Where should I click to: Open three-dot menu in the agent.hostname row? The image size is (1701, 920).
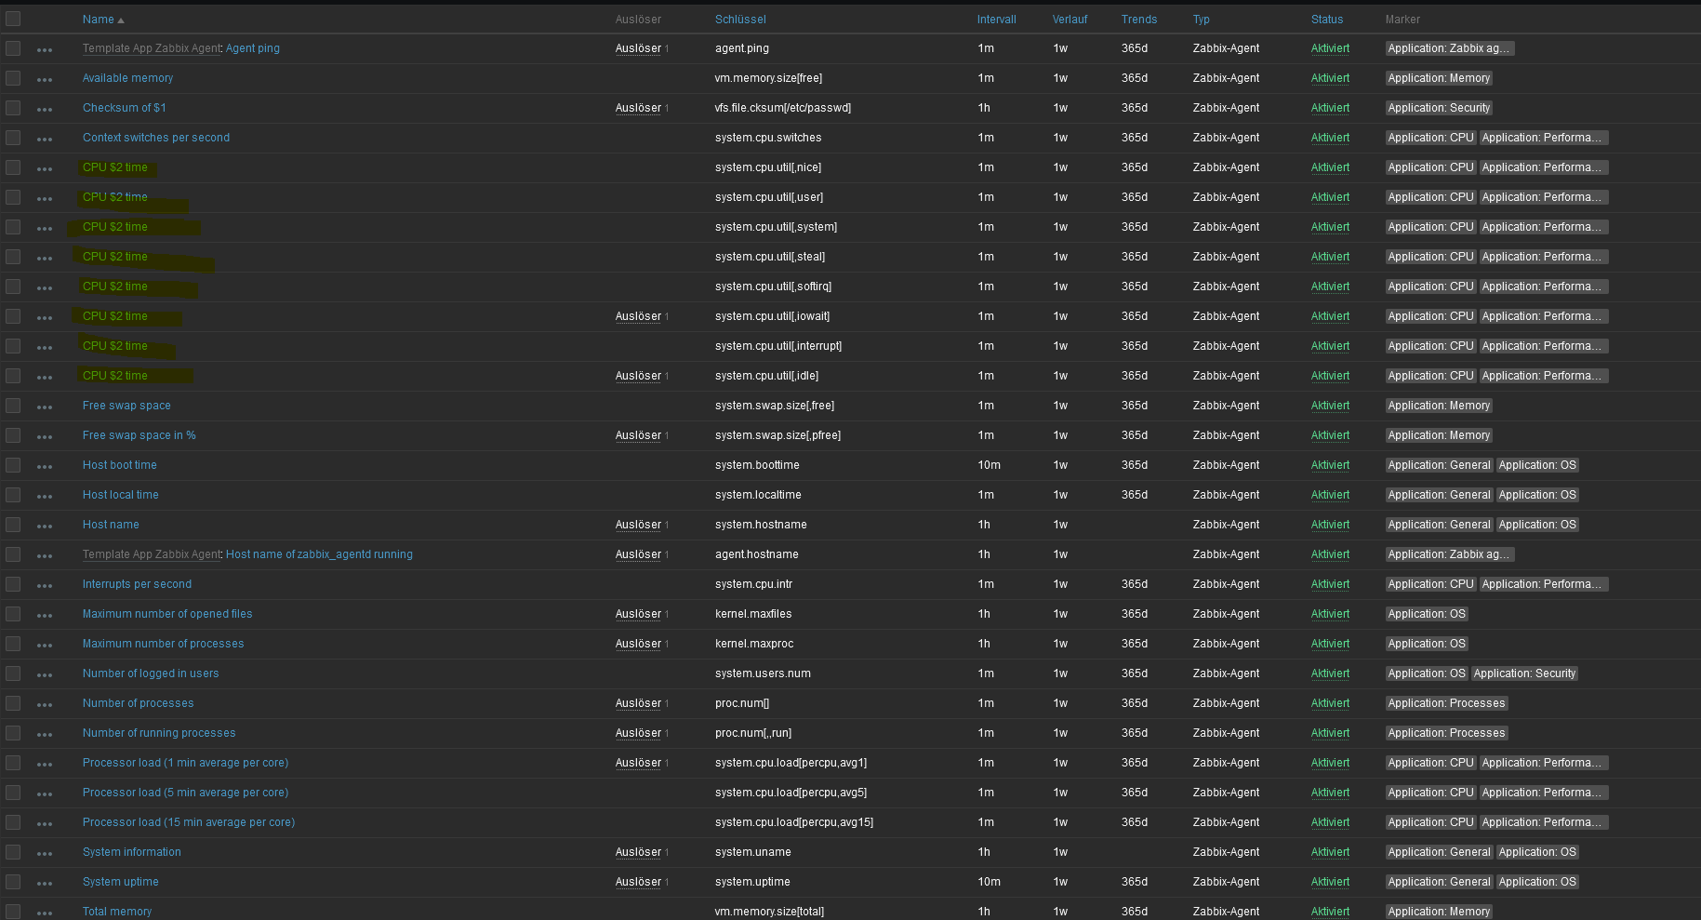(x=45, y=555)
